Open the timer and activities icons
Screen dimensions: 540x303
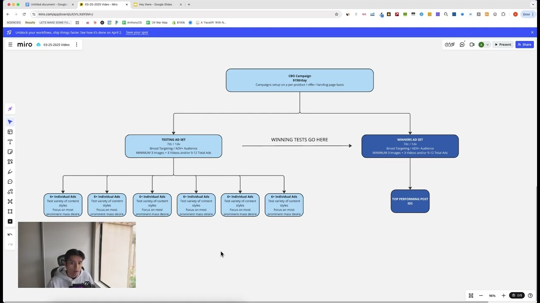tap(450, 45)
